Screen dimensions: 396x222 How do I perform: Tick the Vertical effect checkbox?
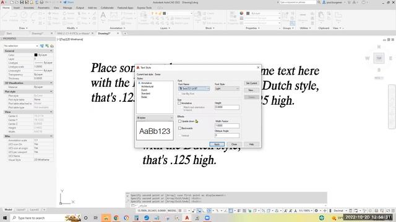click(x=180, y=136)
